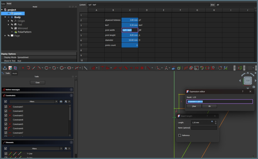Image resolution: width=258 pixels, height=159 pixels.
Task: Uncheck the Constraint6 checkbox
Action: 6,128
